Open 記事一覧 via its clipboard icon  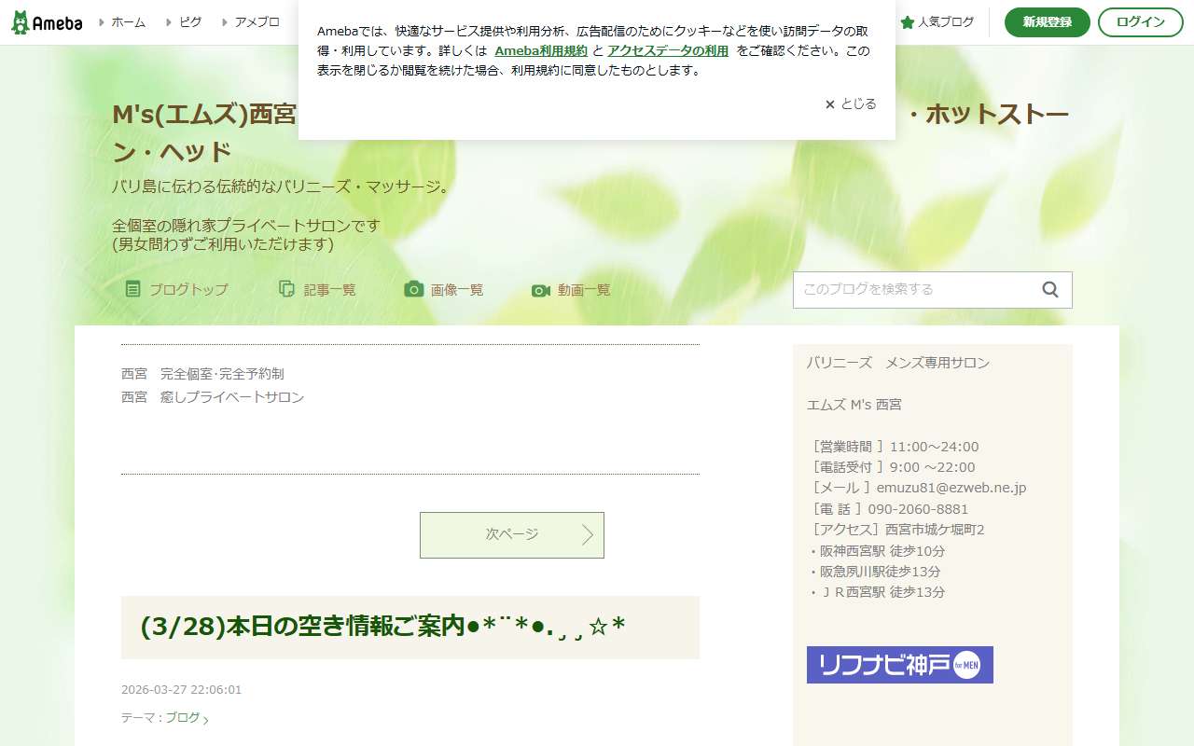285,289
